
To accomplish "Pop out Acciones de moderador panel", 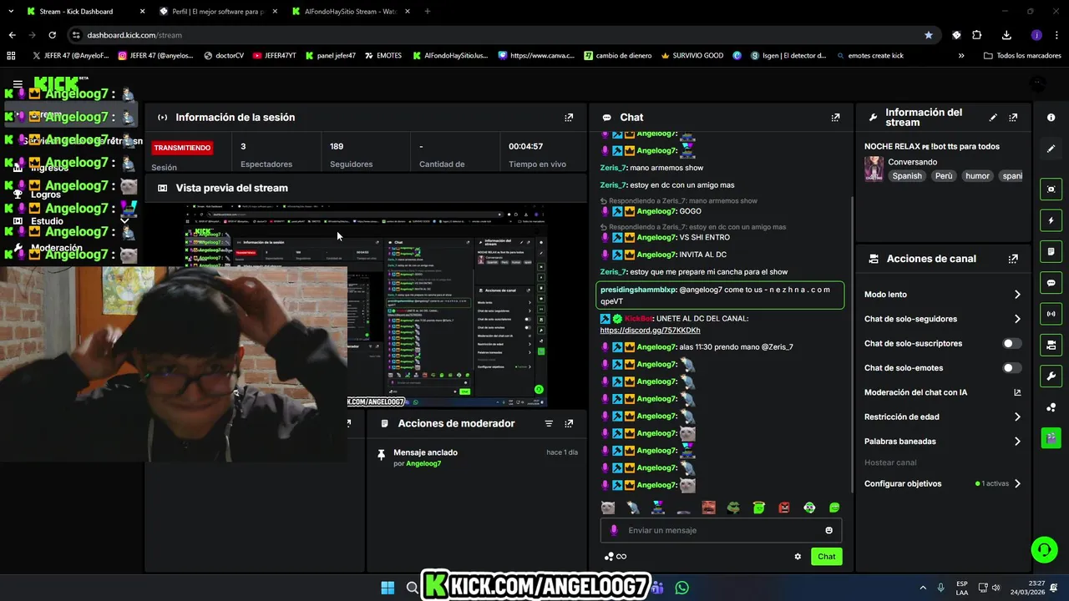I will (569, 423).
